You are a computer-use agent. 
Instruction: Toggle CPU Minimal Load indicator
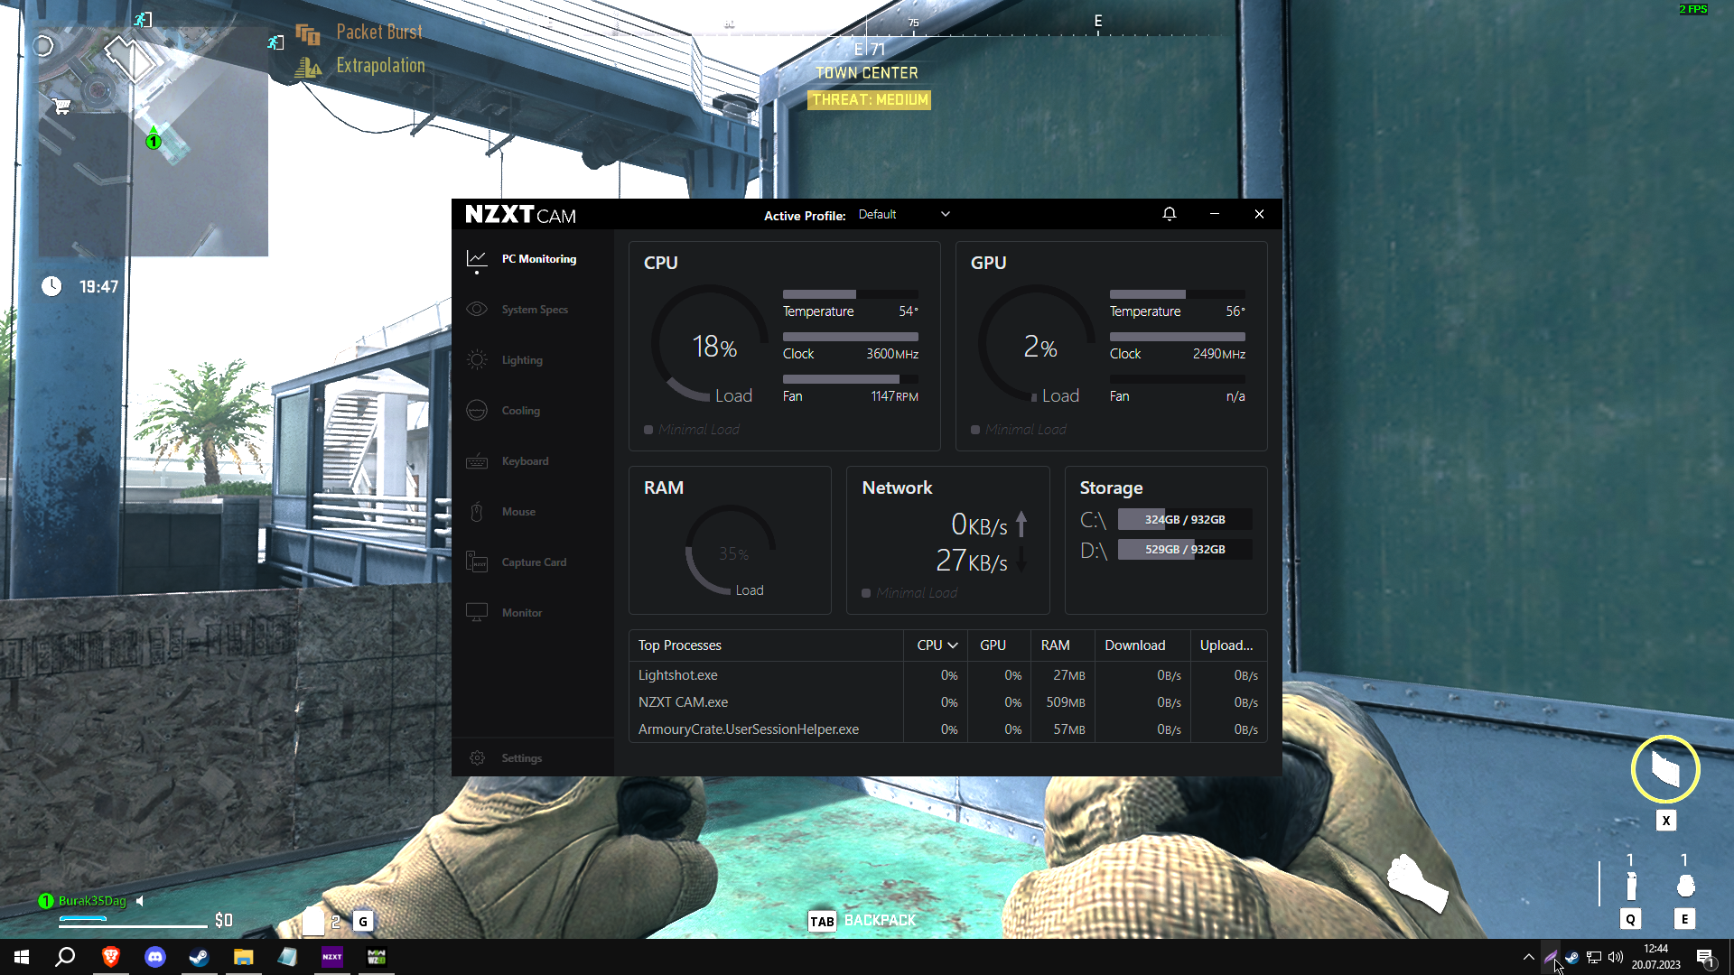pyautogui.click(x=648, y=430)
